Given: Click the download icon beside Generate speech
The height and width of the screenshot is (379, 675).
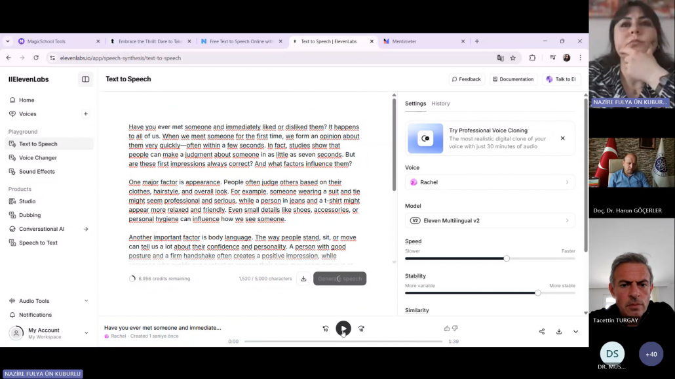Looking at the screenshot, I should point(303,279).
